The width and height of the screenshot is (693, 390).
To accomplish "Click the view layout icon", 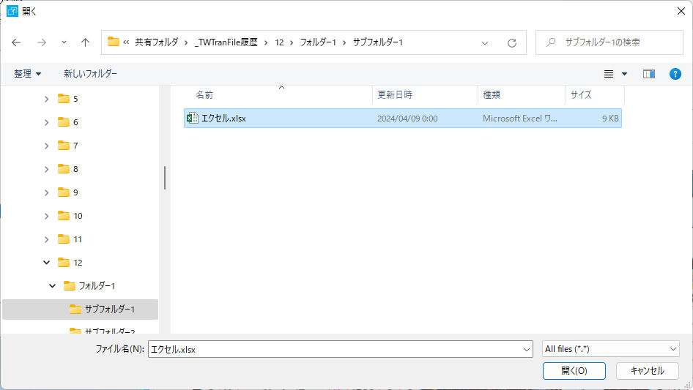I will click(608, 74).
